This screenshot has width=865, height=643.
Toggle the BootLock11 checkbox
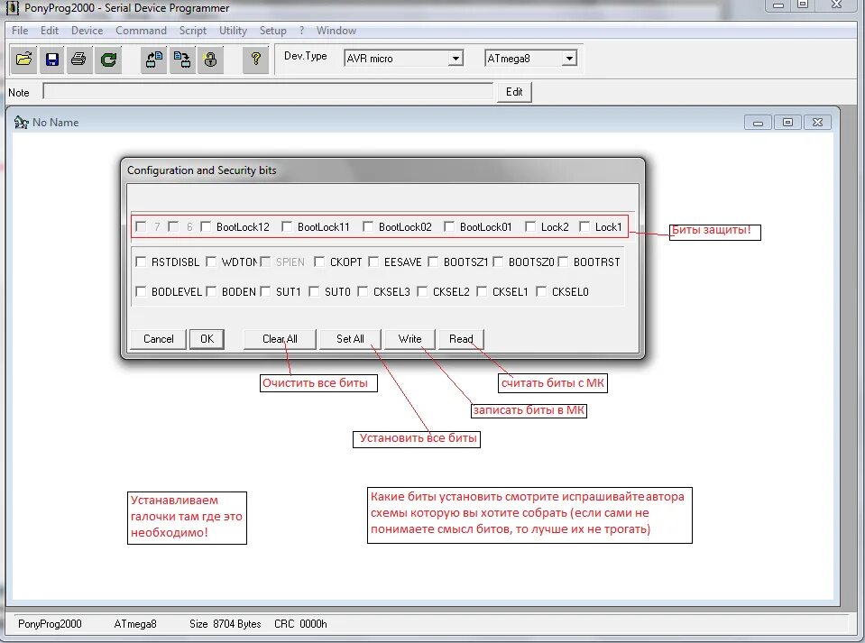[286, 226]
